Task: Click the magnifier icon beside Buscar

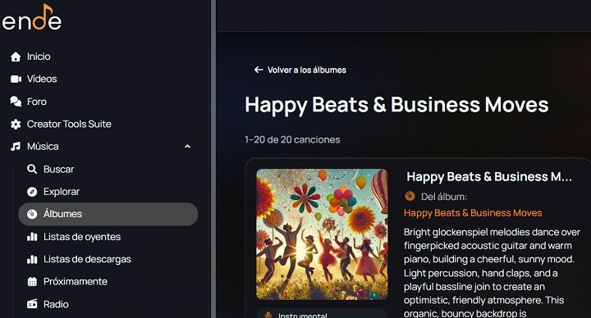Action: 32,169
